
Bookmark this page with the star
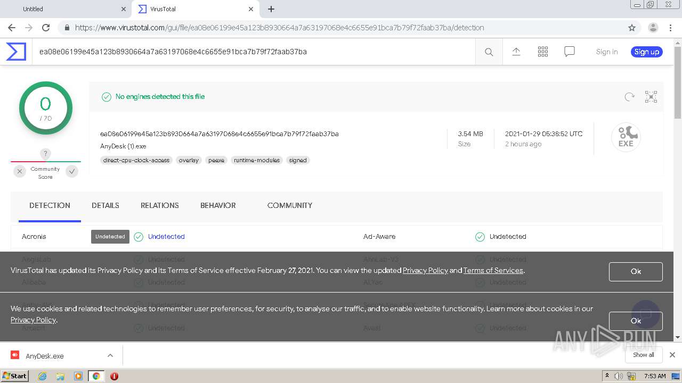[632, 28]
